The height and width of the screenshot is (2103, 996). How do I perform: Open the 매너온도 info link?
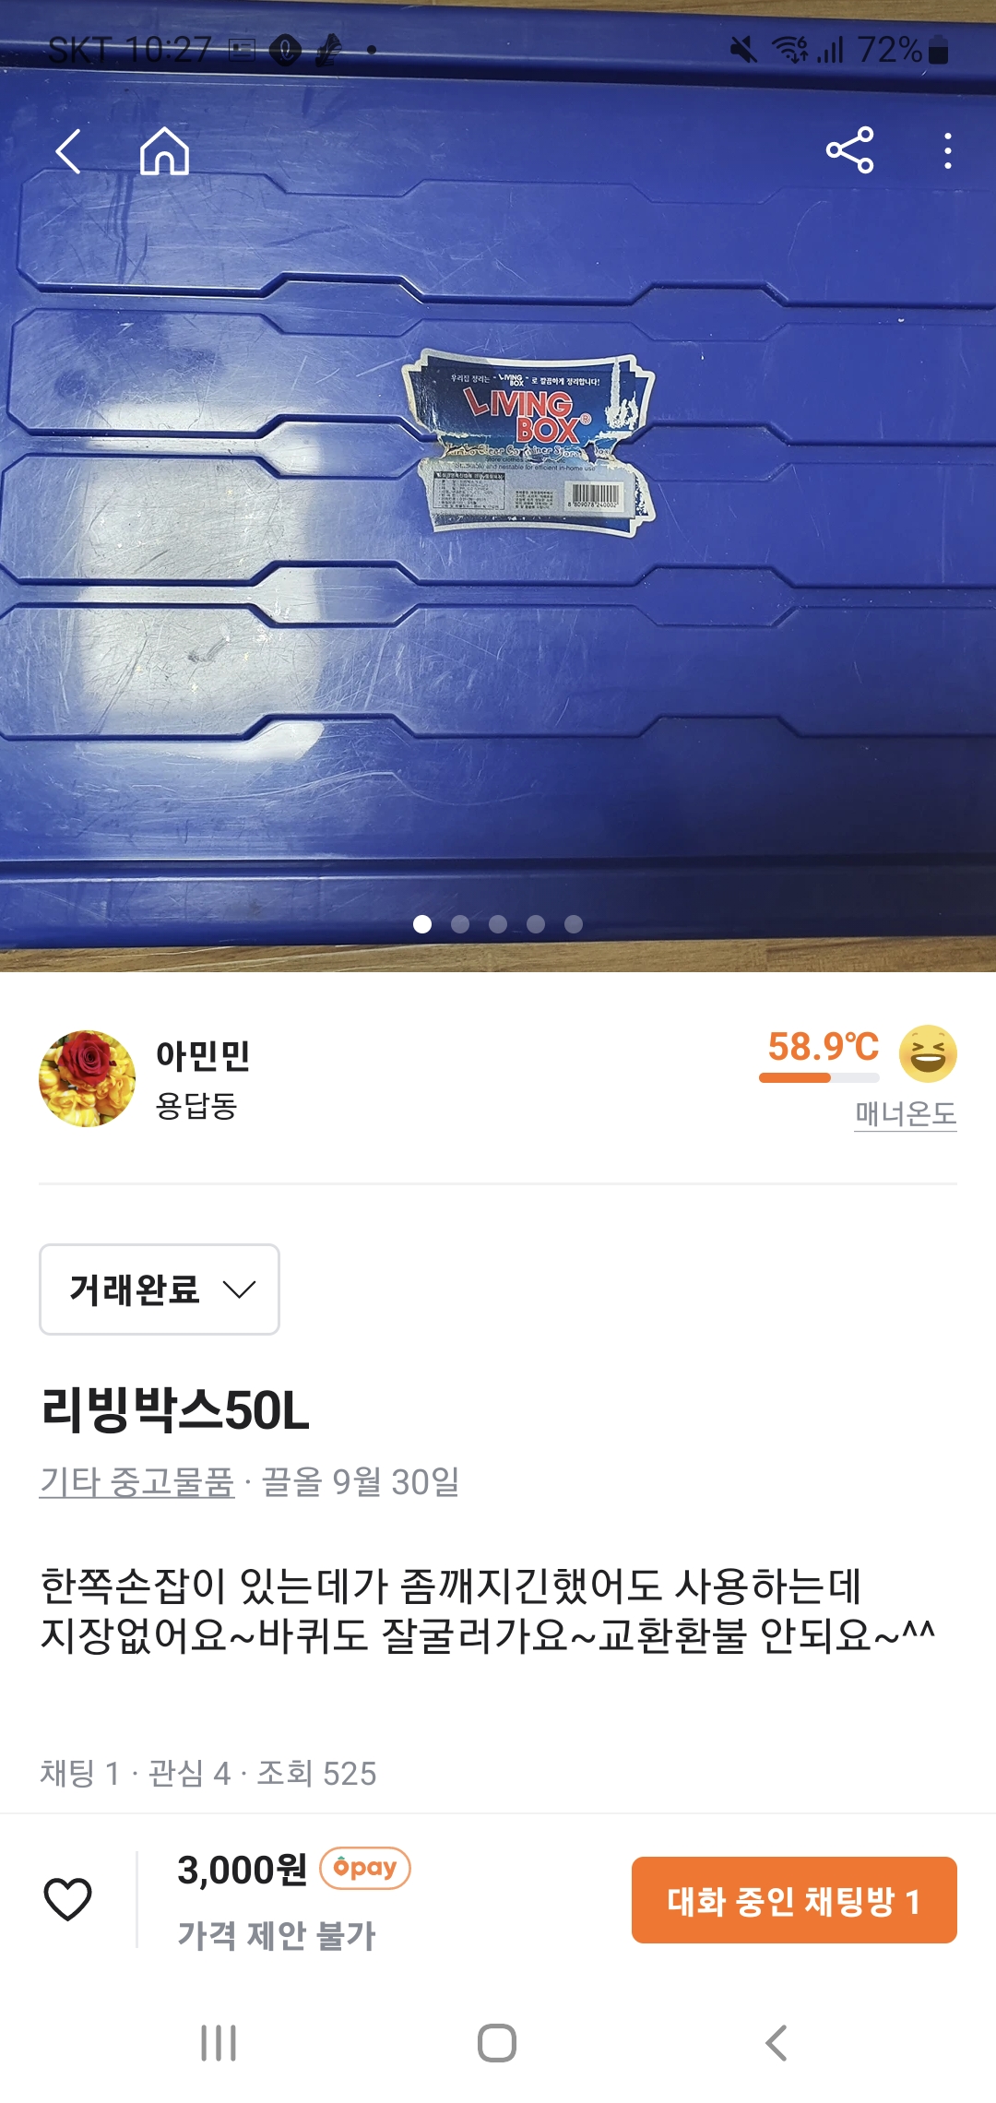tap(906, 1114)
